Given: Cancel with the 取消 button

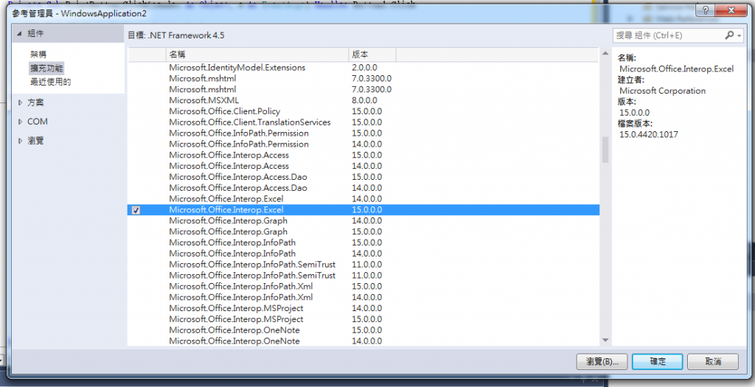Looking at the screenshot, I should coord(713,361).
